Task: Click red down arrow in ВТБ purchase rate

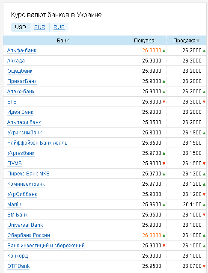Action: pos(164,102)
